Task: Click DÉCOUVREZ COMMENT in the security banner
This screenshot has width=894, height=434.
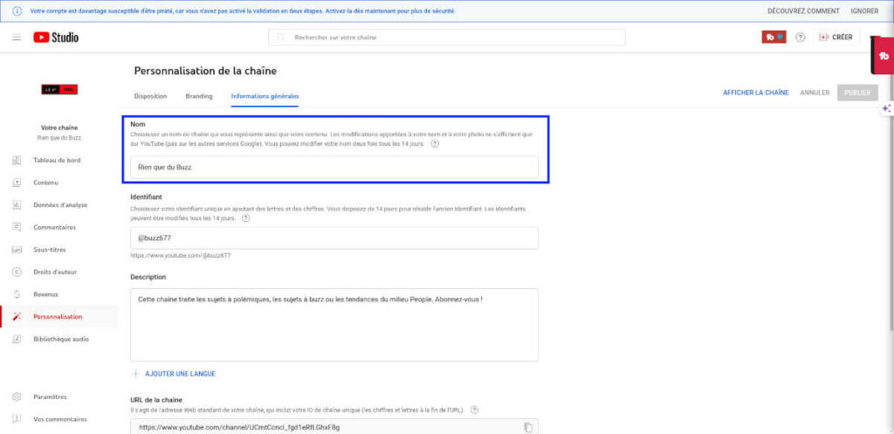Action: pos(803,10)
